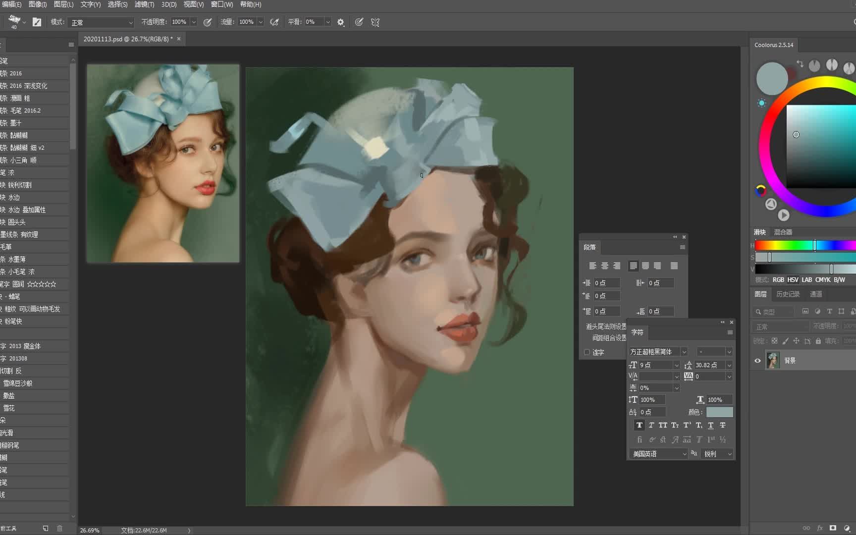Click the Character panel text color swatch
This screenshot has height=535, width=856.
719,412
